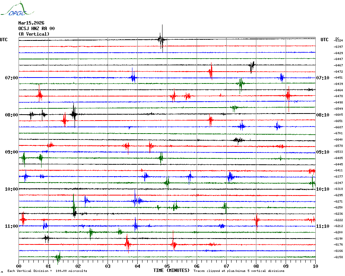This screenshot has width=345, height=276.
Task: Click the 07:00 time label on left
Action: tap(11, 78)
